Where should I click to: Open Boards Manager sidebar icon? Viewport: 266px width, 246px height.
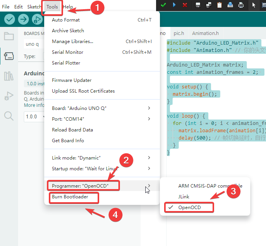point(9,56)
